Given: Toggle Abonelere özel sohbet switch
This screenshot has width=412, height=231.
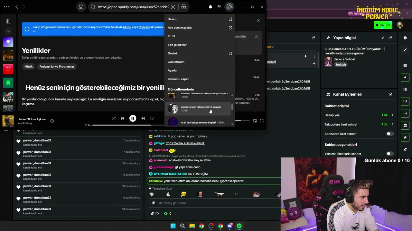Looking at the screenshot, I should tap(390, 134).
